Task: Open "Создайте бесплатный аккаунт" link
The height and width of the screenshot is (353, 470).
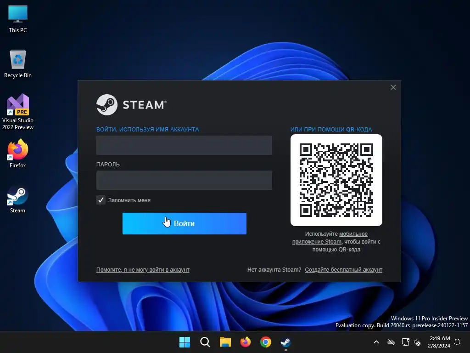Action: coord(343,269)
